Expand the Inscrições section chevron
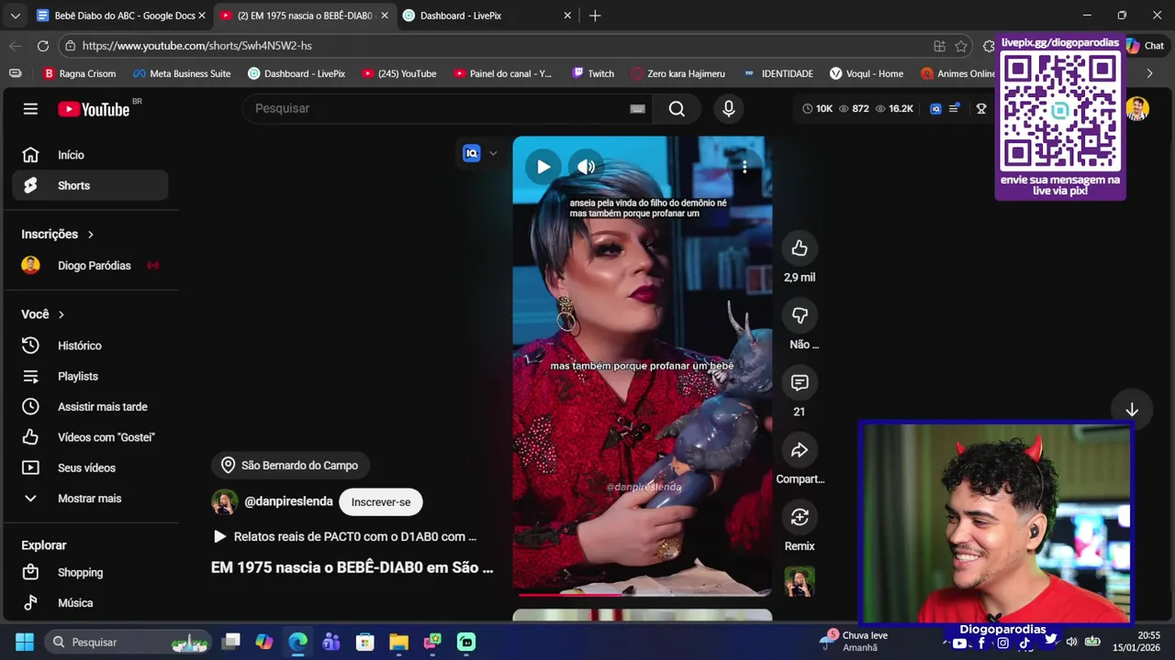 coord(90,235)
